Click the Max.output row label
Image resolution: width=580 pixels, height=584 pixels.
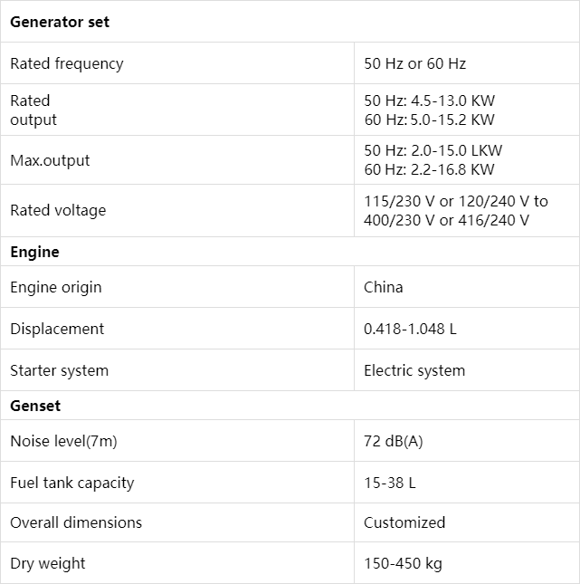click(50, 160)
